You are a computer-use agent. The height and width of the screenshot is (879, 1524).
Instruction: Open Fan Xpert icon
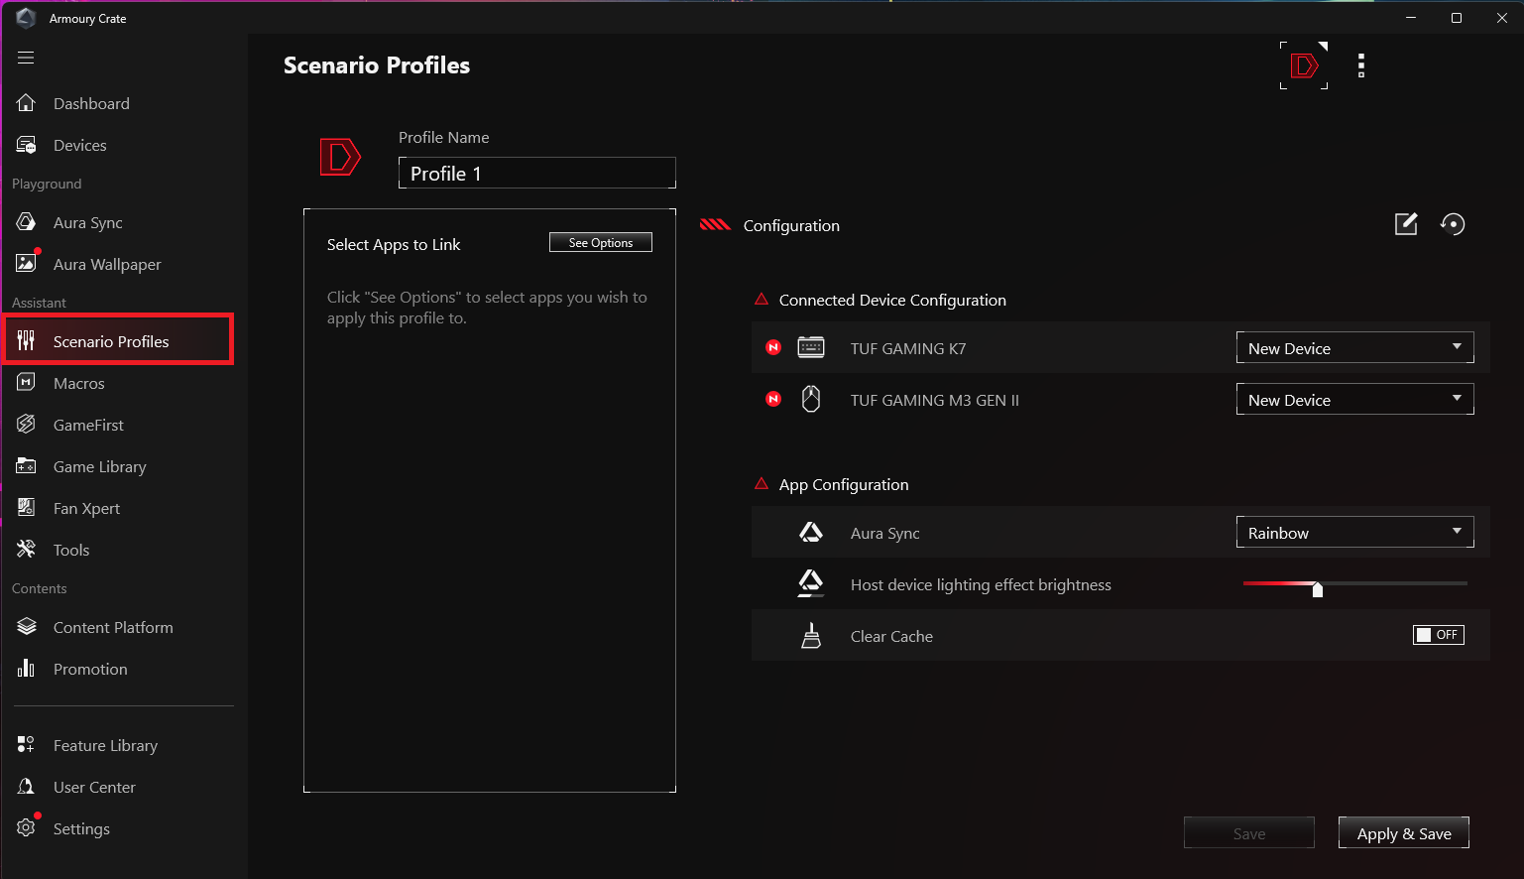27,508
